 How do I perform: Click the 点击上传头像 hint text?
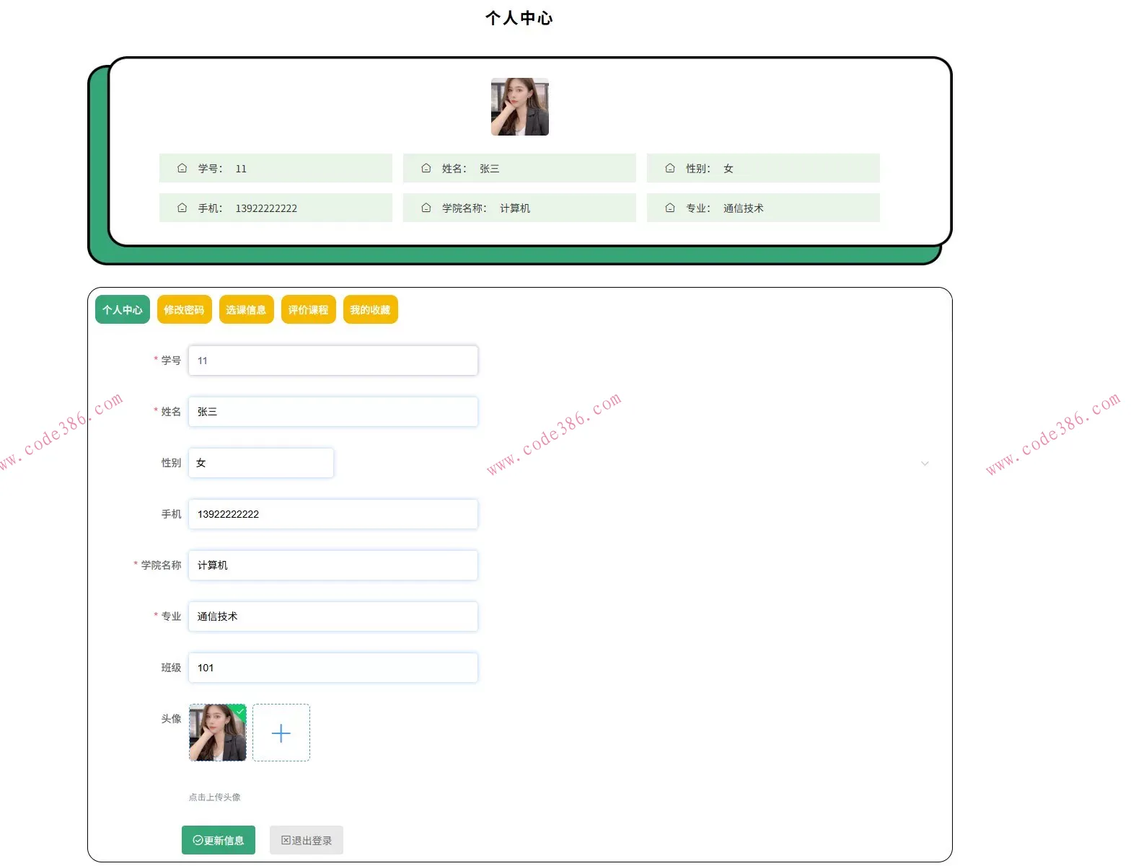point(215,797)
